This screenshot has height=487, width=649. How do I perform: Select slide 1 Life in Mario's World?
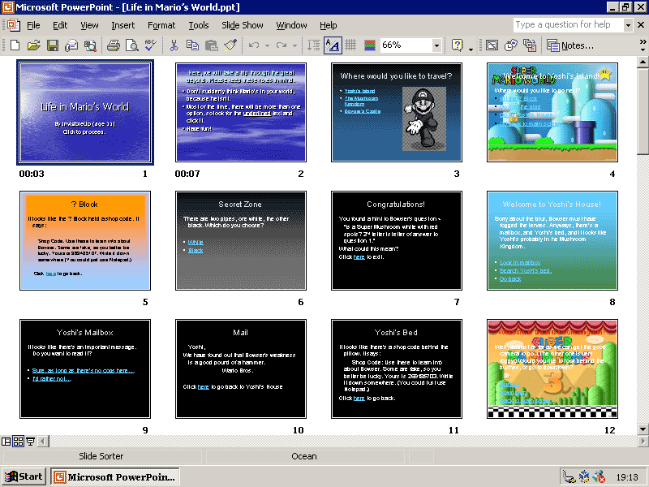tap(85, 112)
